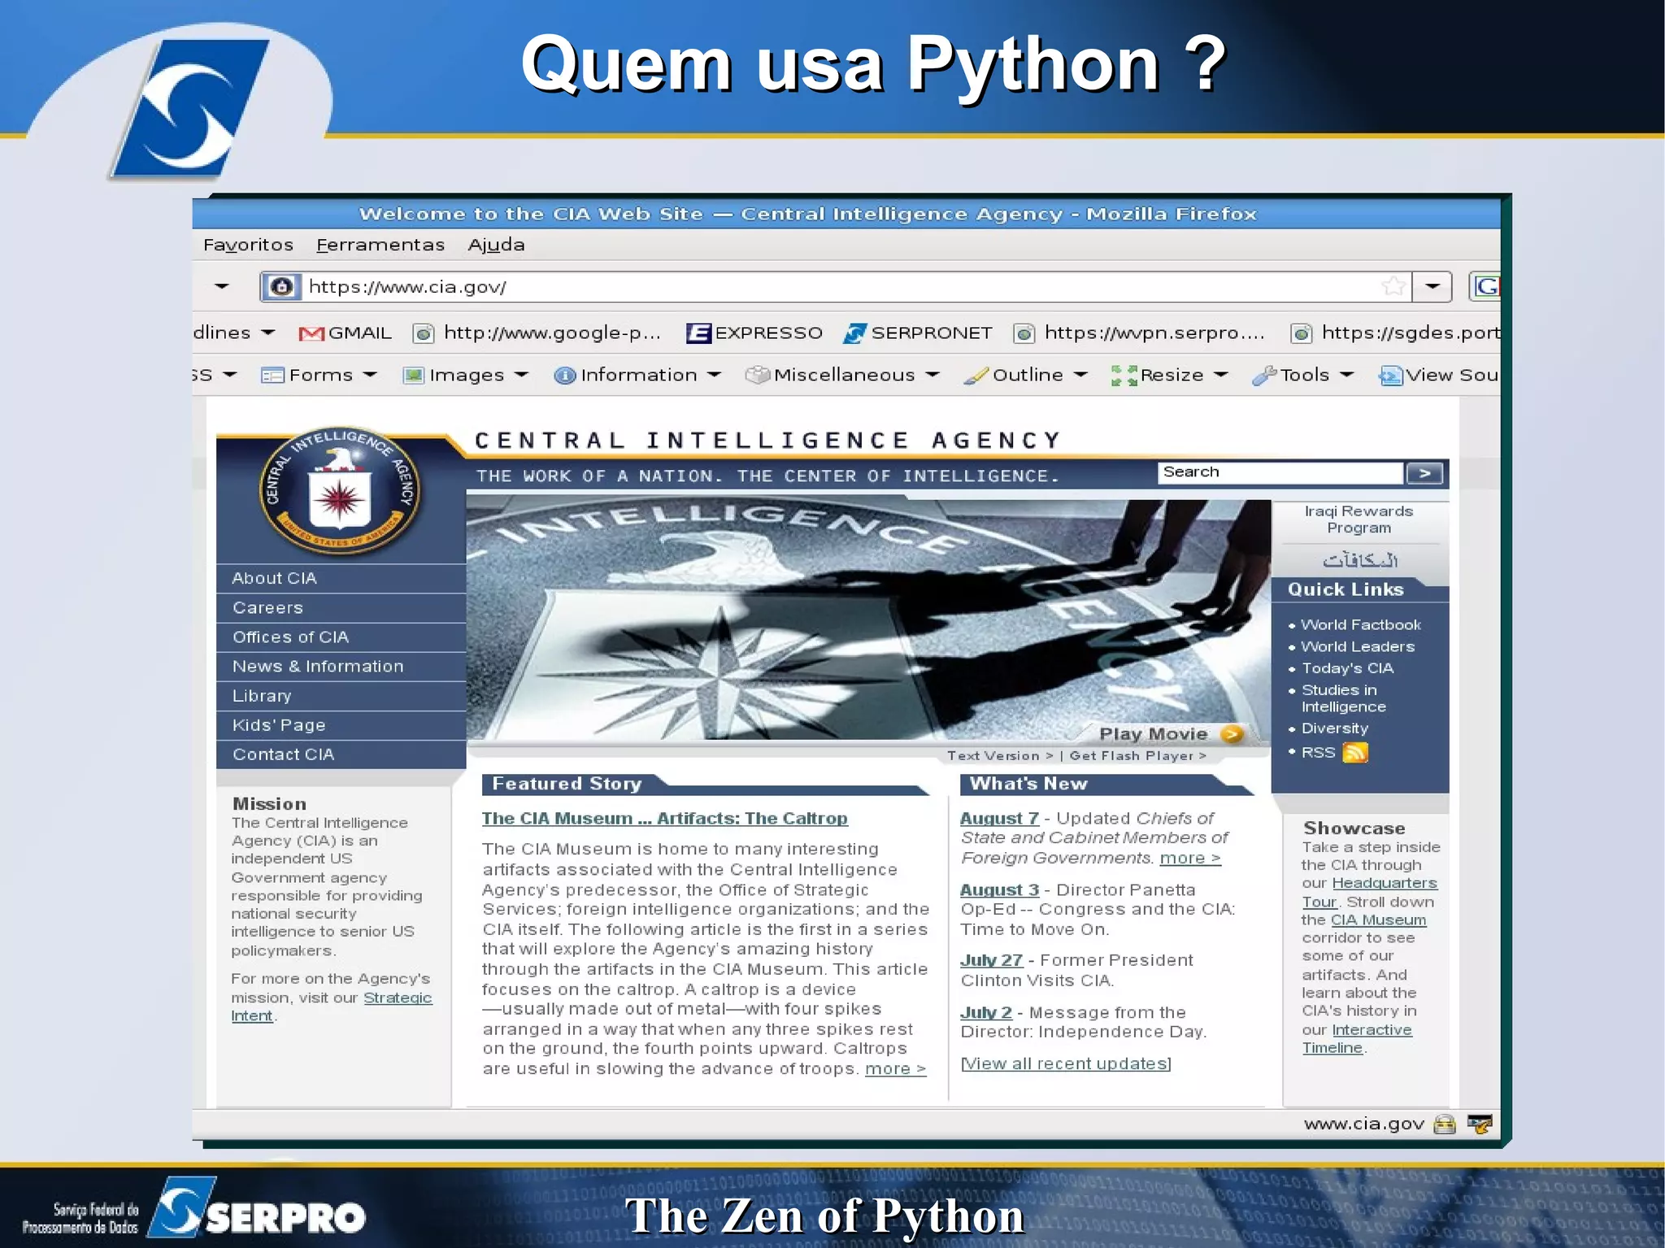1665x1248 pixels.
Task: Click the CIA lobby movie banner image
Action: coord(868,620)
